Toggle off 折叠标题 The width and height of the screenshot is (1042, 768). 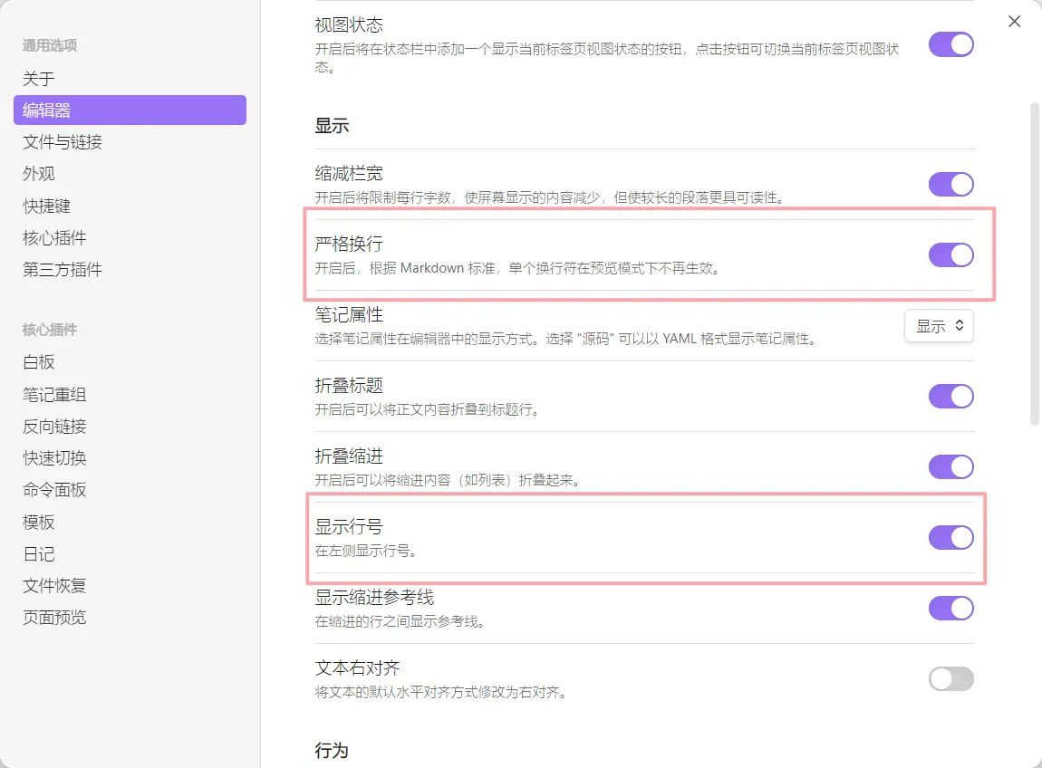click(x=950, y=396)
